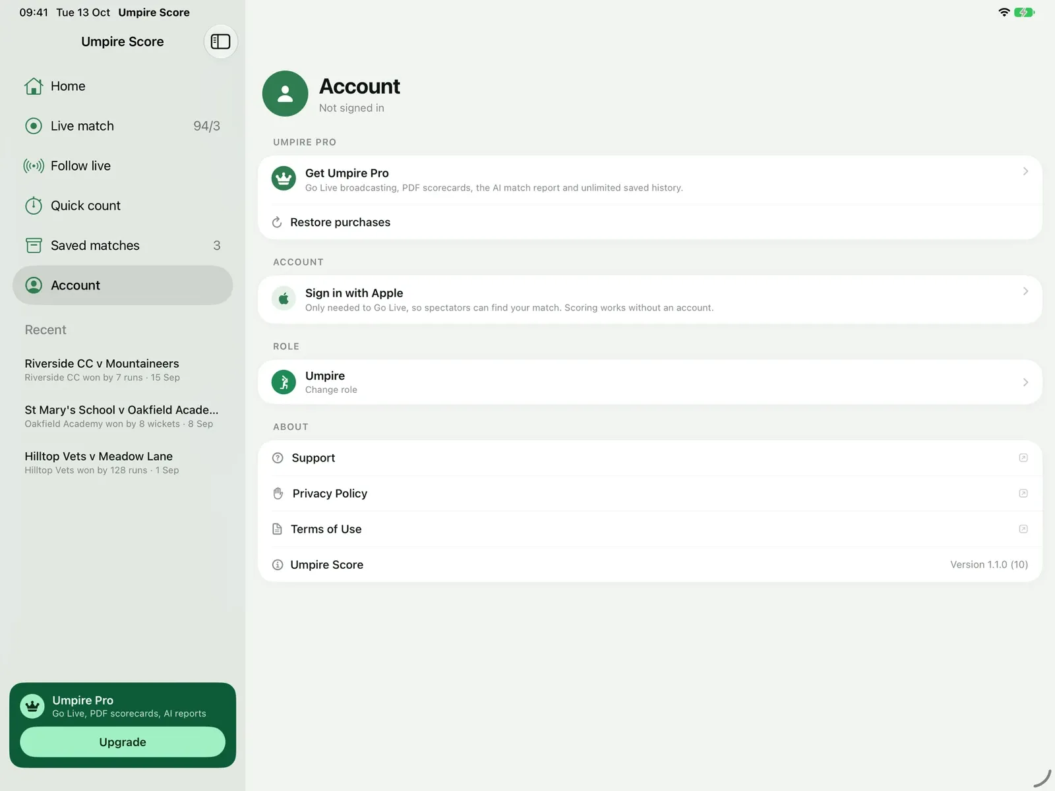Image resolution: width=1055 pixels, height=791 pixels.
Task: Click the Get Umpire Pro label
Action: click(347, 173)
